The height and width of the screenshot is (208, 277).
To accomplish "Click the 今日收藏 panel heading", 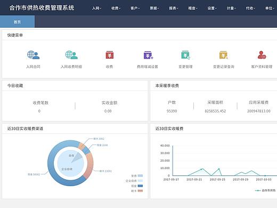I will (15, 85).
